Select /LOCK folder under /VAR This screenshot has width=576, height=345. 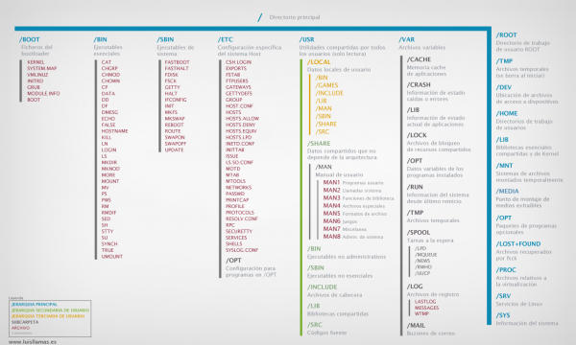[x=417, y=135]
